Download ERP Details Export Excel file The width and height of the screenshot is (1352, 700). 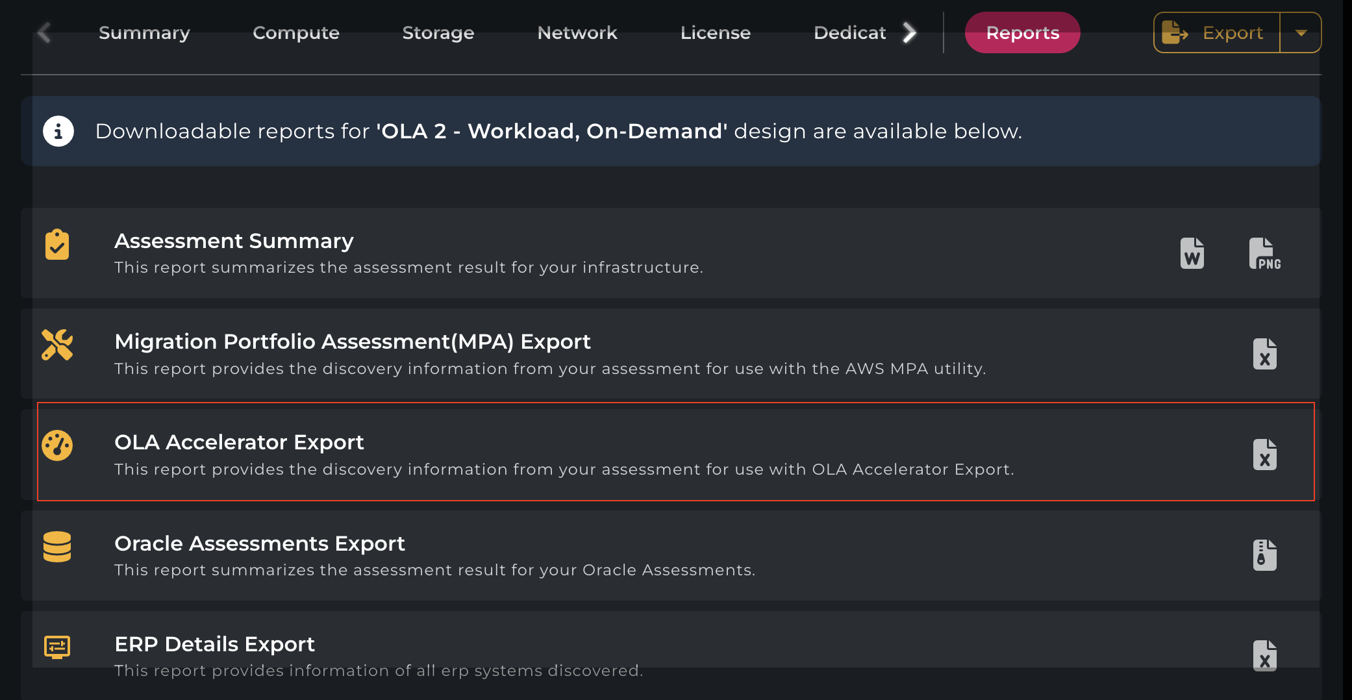[x=1264, y=656]
